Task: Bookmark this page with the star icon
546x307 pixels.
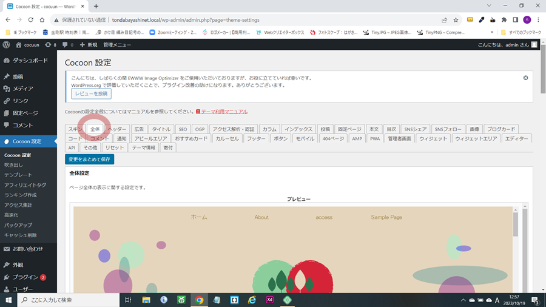Action: pyautogui.click(x=456, y=19)
